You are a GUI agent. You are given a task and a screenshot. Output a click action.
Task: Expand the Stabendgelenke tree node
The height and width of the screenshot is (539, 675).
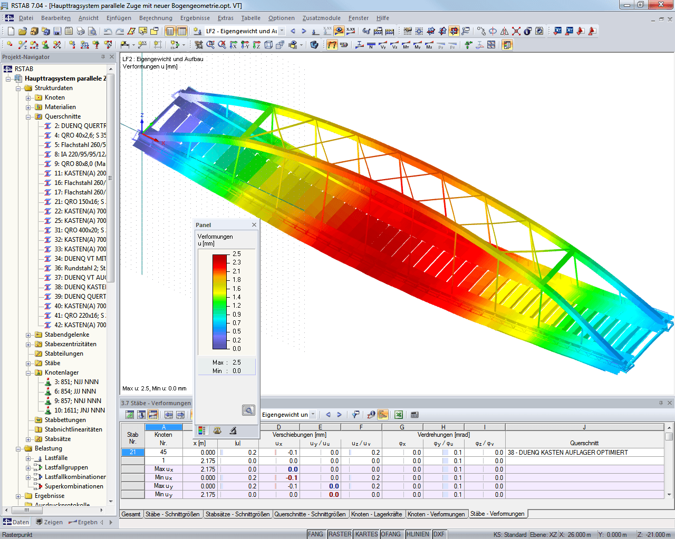pos(28,335)
